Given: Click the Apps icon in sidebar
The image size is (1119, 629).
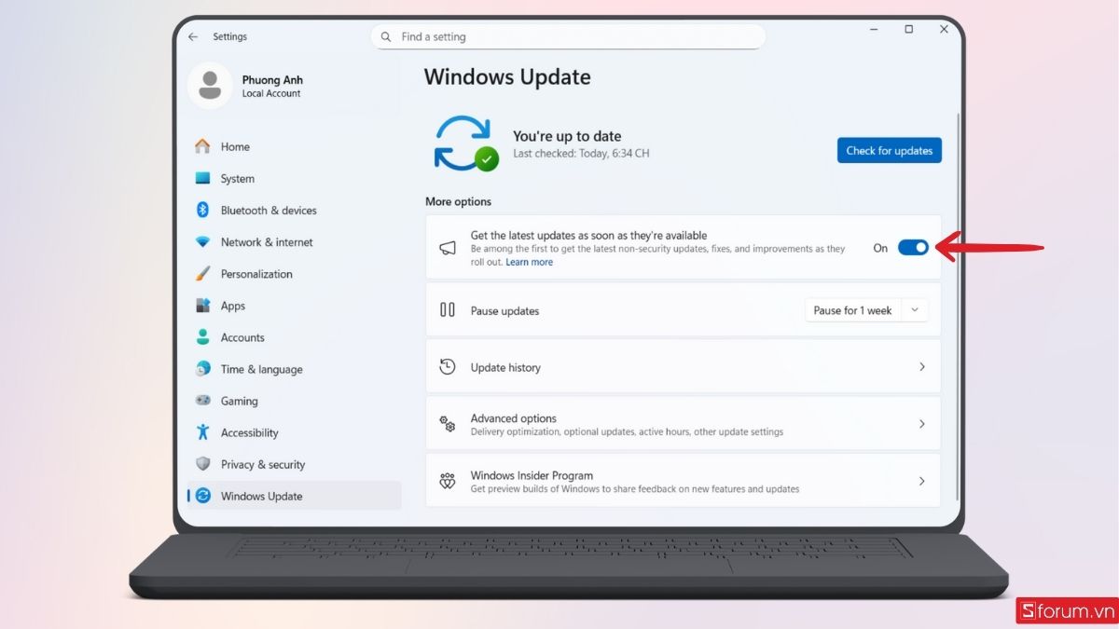Looking at the screenshot, I should (202, 305).
